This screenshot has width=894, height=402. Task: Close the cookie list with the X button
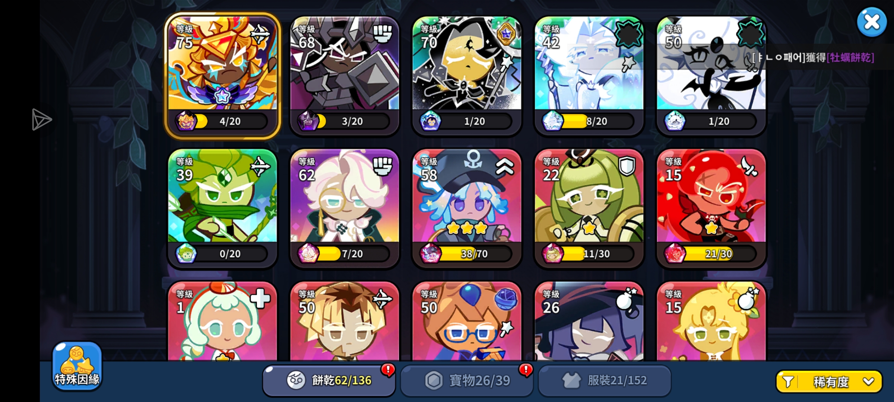coord(872,22)
